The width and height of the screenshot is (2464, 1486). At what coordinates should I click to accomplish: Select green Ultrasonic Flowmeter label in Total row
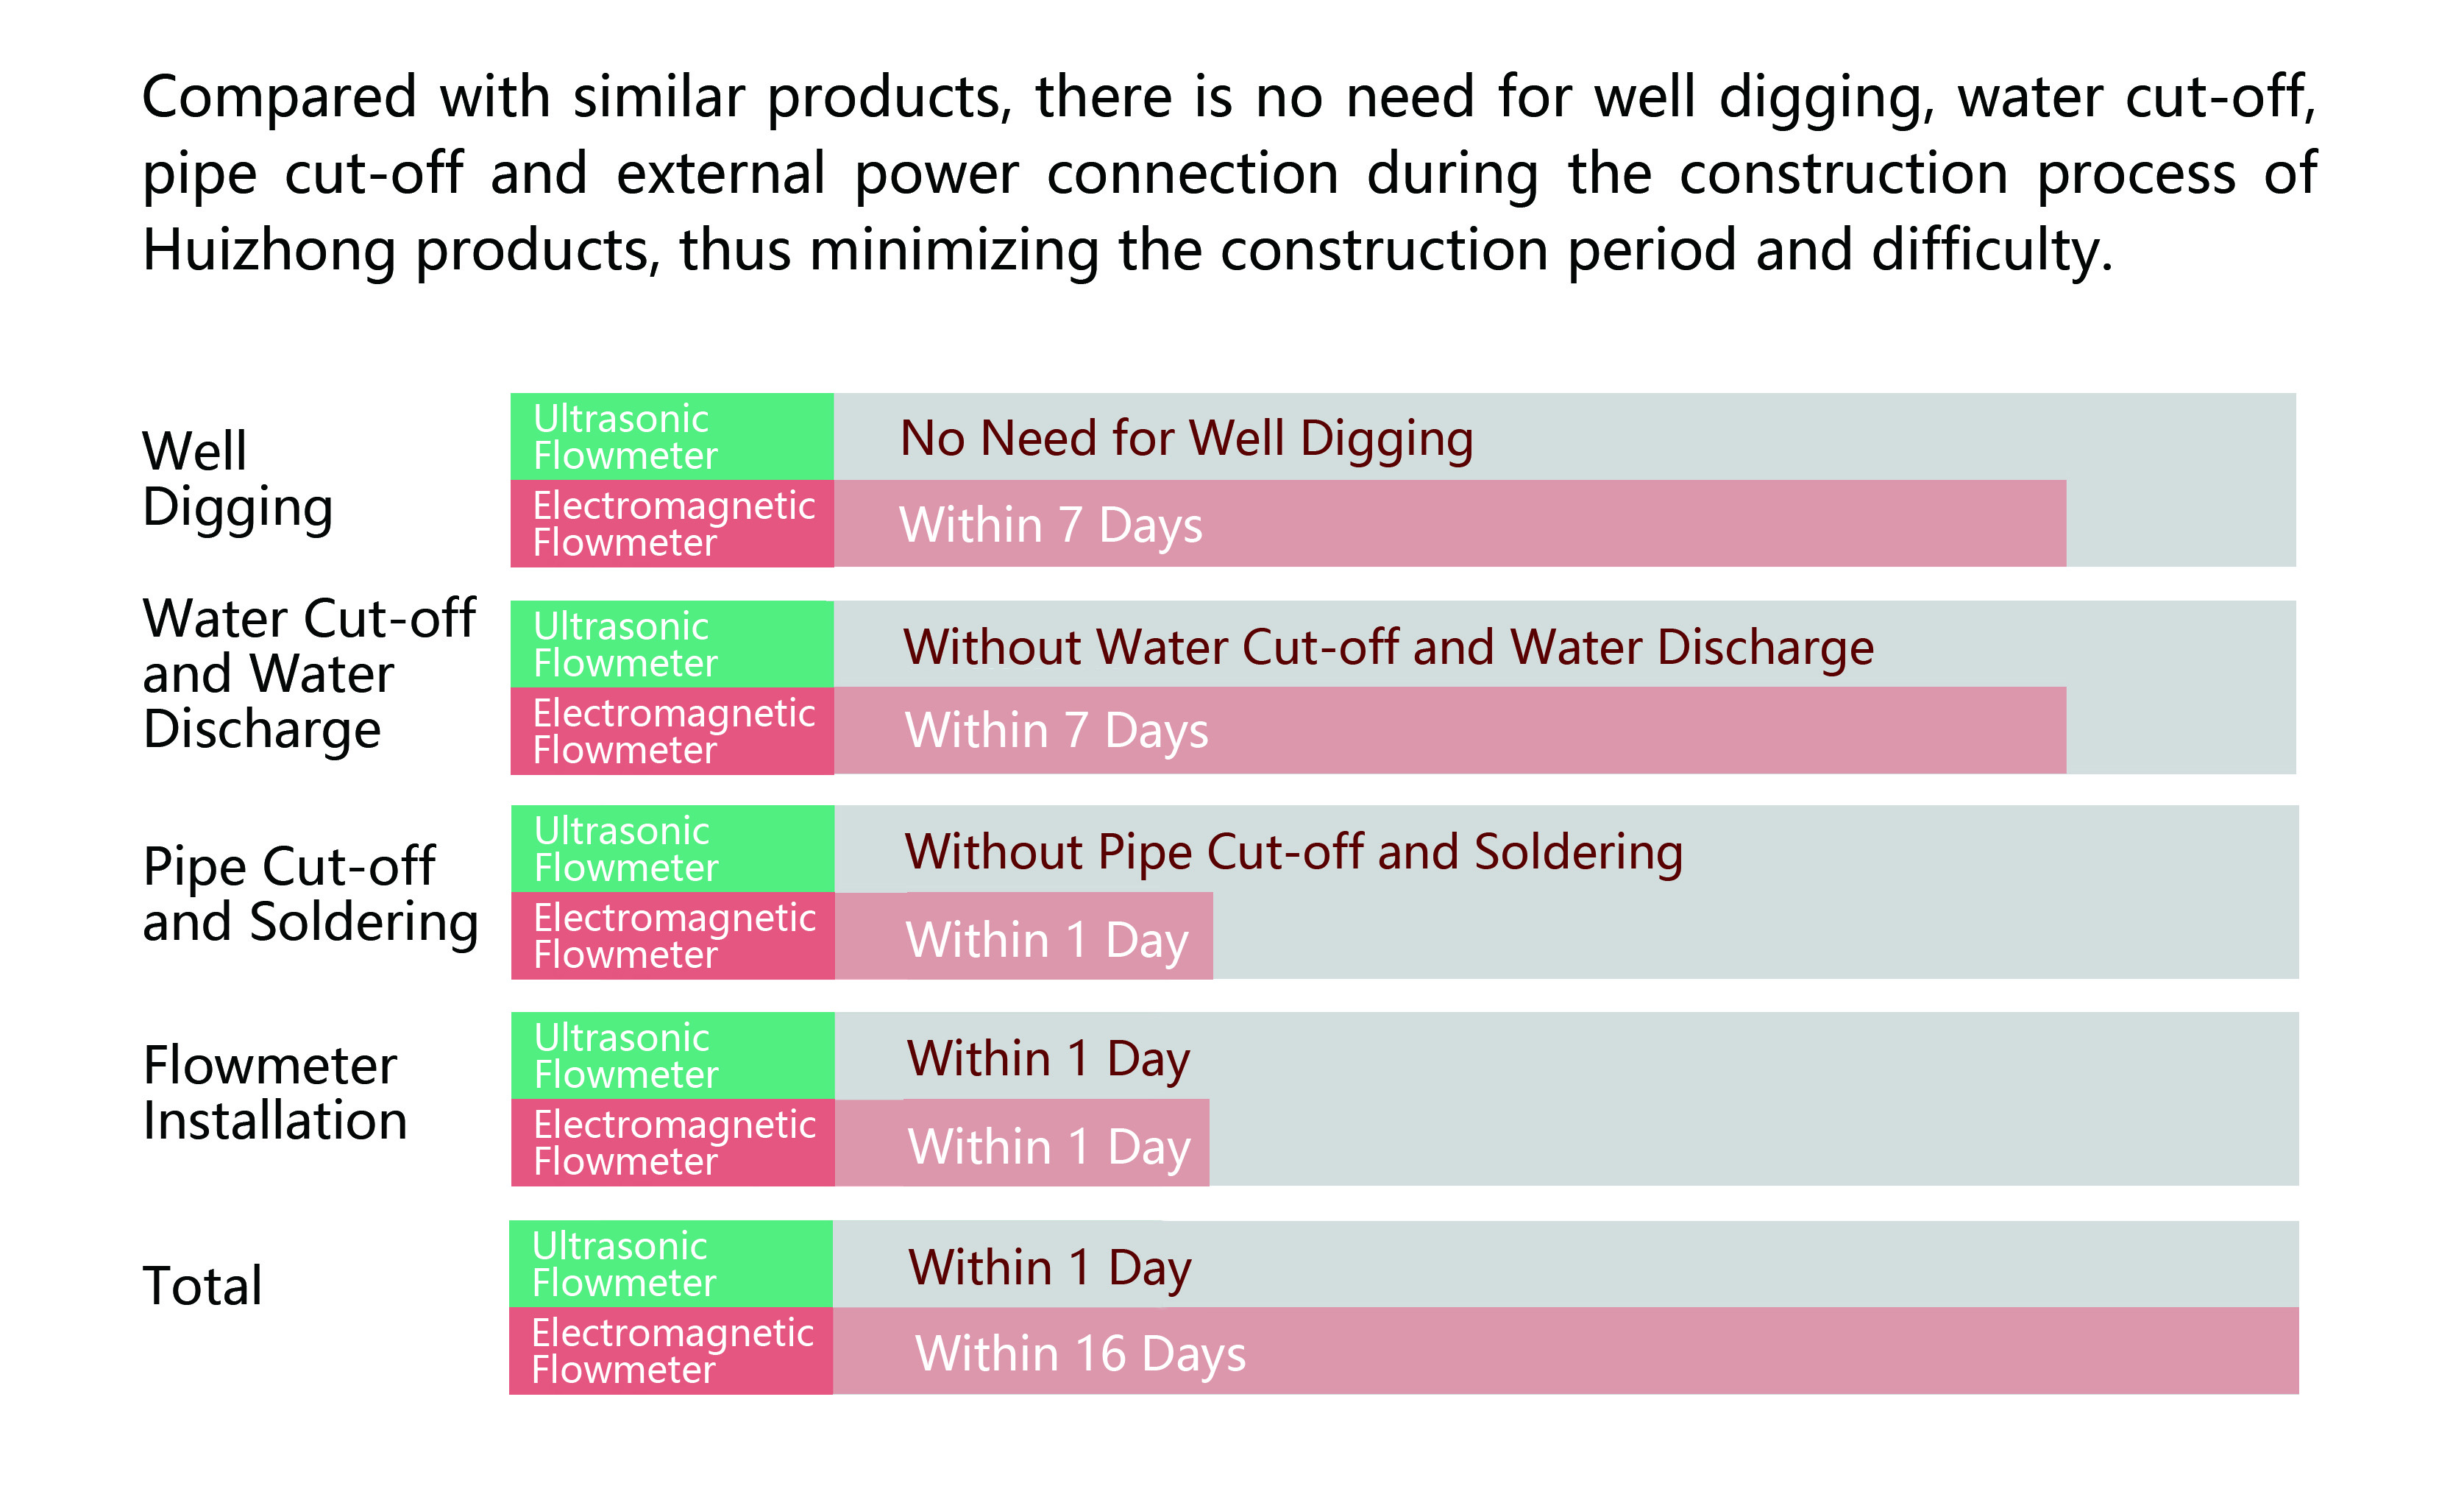tap(671, 1264)
